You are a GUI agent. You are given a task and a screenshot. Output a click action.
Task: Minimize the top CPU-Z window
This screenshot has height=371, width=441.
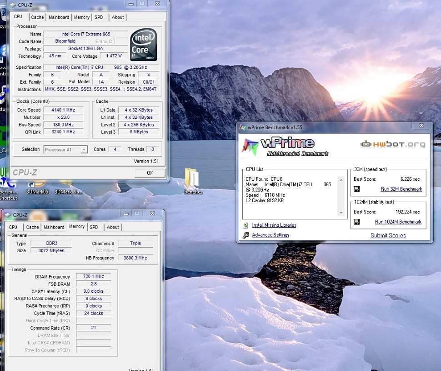(x=131, y=4)
